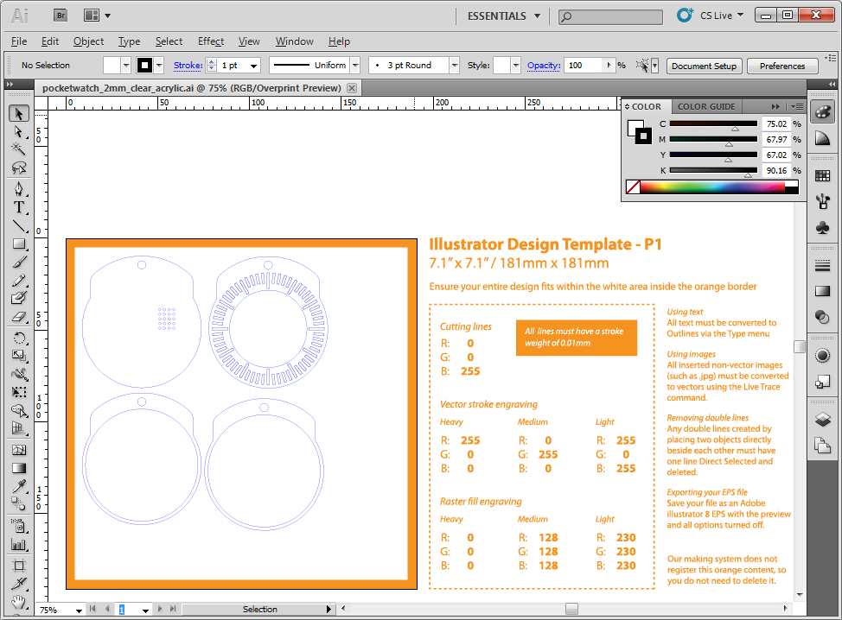The width and height of the screenshot is (842, 620).
Task: Select the Perspective Grid tool
Action: pyautogui.click(x=19, y=428)
